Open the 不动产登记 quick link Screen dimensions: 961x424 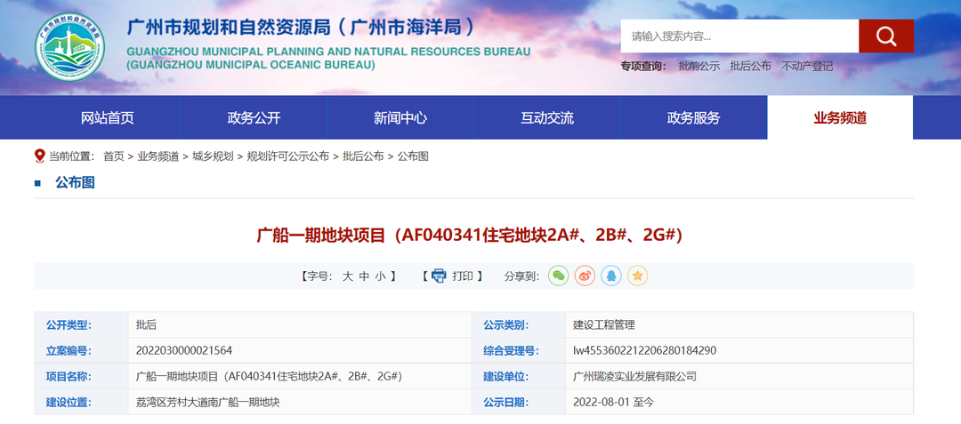807,66
